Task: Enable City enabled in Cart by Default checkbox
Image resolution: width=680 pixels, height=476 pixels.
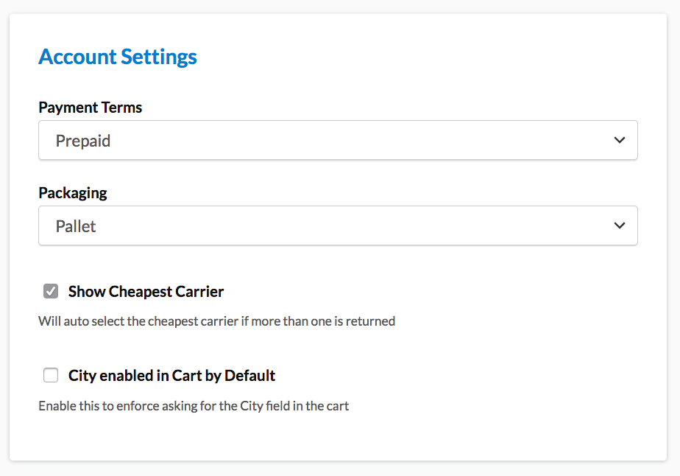Action: (x=51, y=376)
